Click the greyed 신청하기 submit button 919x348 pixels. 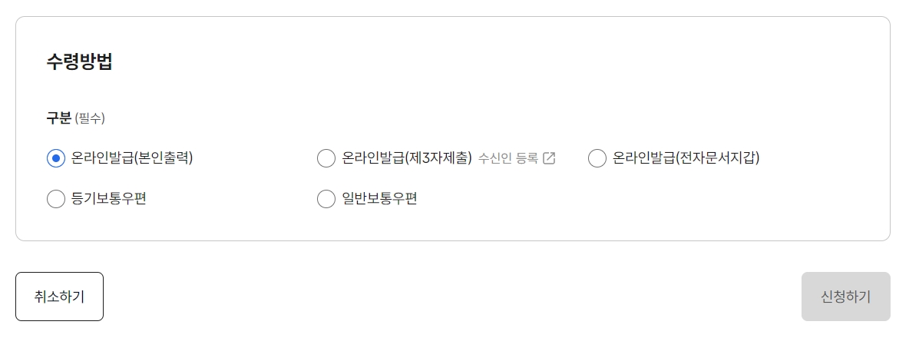[846, 297]
